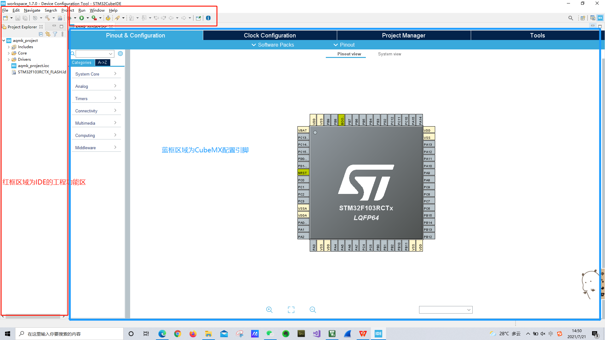Screen dimensions: 605x340
Task: Switch to the C/C++ perspective icon
Action: 593,18
